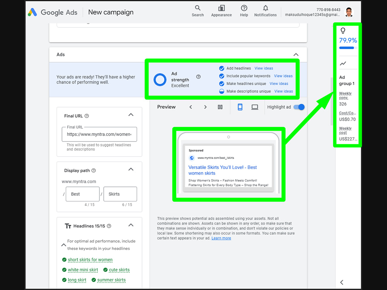Click the Best display path field
Viewport: 387px width, 290px height.
(x=83, y=194)
